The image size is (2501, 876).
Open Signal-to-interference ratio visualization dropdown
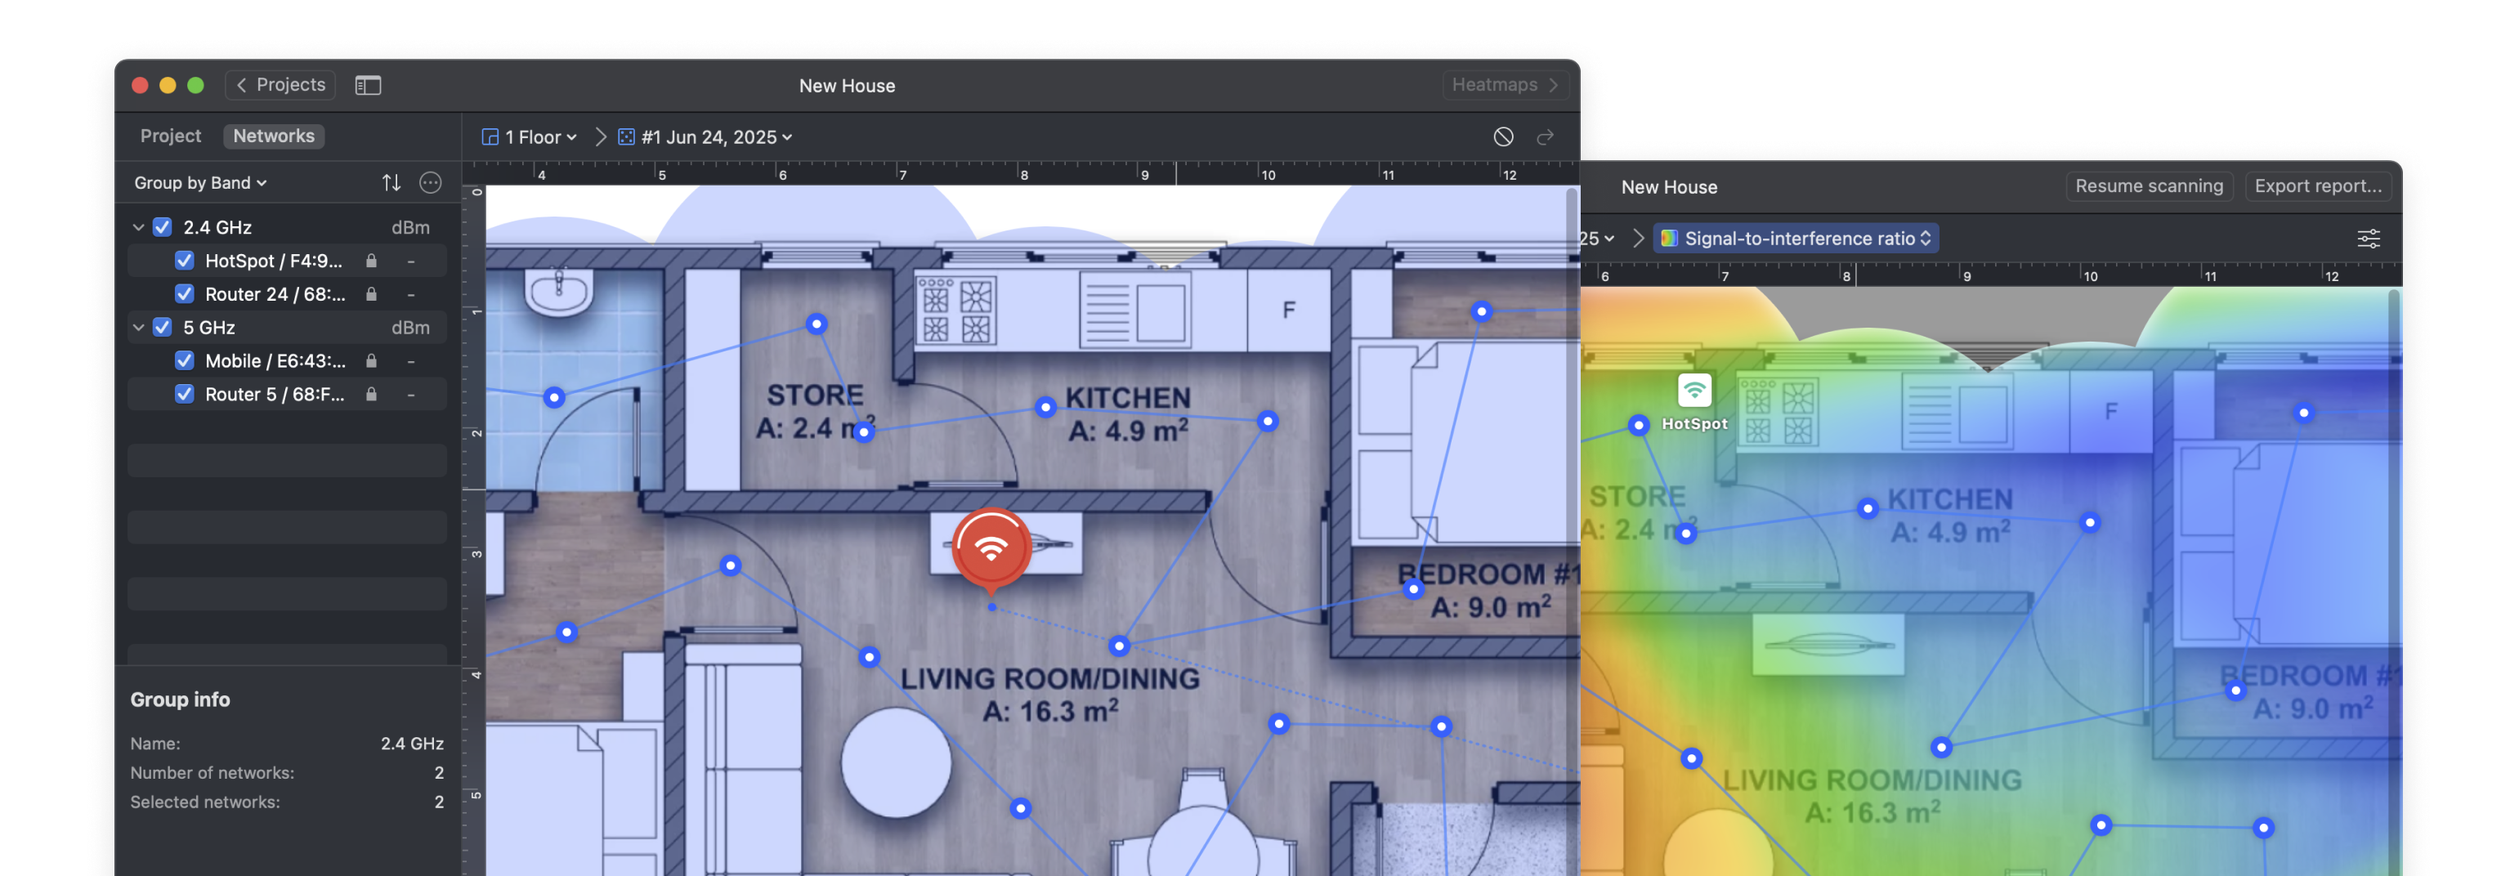(1797, 238)
